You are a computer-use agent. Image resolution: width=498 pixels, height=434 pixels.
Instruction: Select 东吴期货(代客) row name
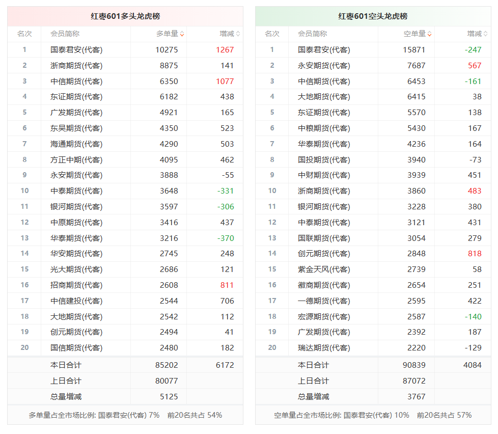click(76, 128)
